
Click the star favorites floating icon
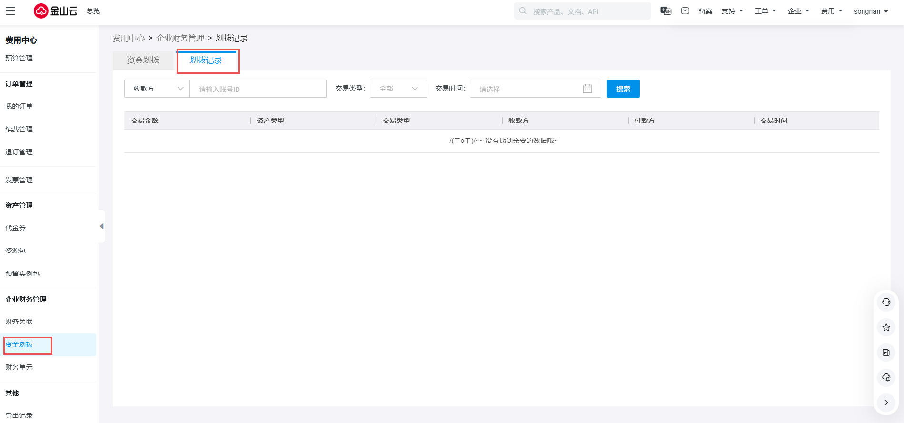click(886, 327)
